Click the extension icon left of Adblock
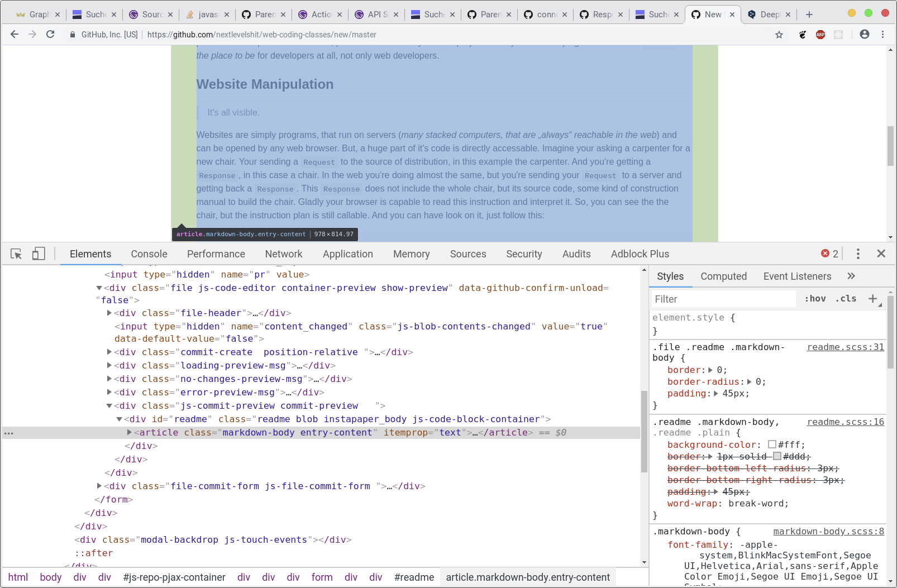Image resolution: width=897 pixels, height=588 pixels. coord(803,35)
